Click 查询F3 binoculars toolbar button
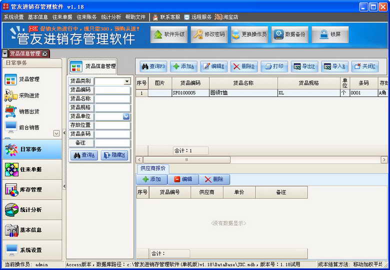390x270 pixels. pos(153,66)
